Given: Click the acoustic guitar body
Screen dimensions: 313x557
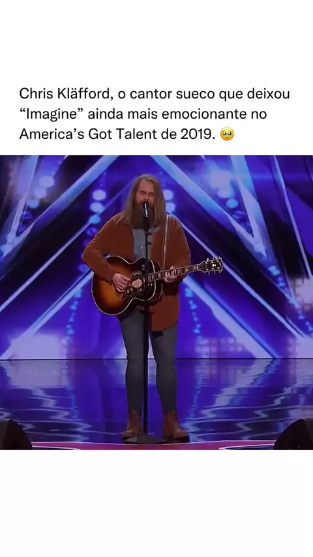Looking at the screenshot, I should 127,285.
